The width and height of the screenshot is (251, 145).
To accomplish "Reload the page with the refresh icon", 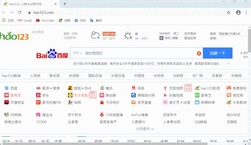I will pos(20,13).
